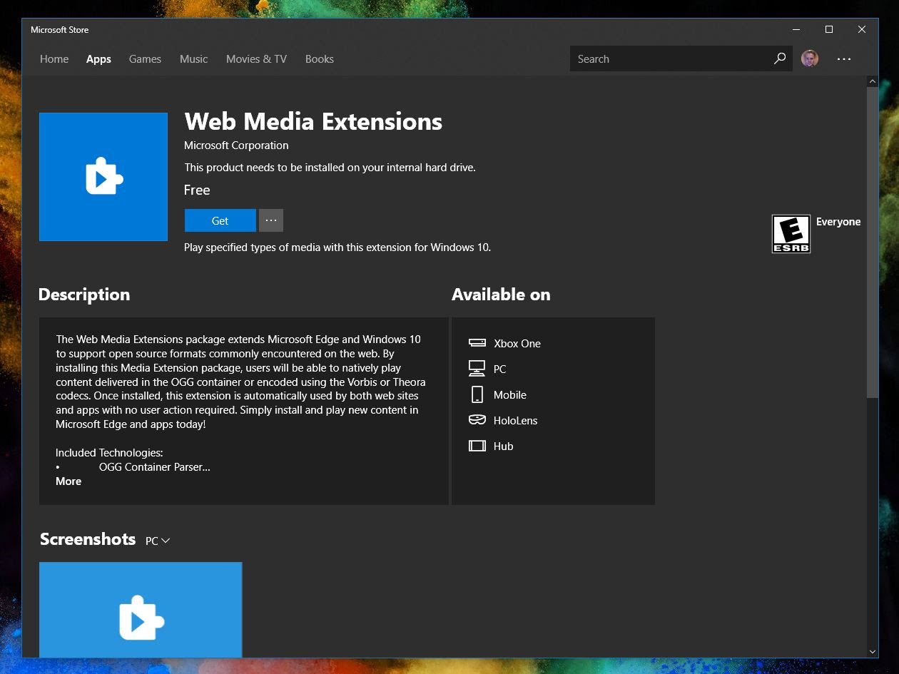The height and width of the screenshot is (674, 899).
Task: Click the OGG Container Parser line
Action: [x=155, y=467]
